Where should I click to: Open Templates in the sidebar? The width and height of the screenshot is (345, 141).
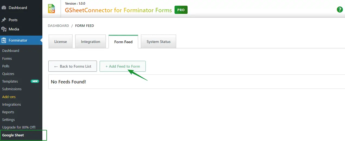click(10, 81)
